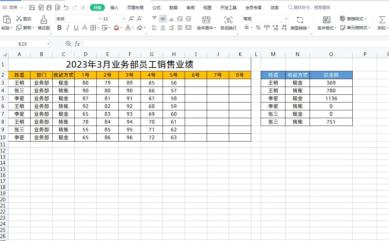389x241 pixels.
Task: Switch to the Formulas (公式) tab
Action: point(156,8)
